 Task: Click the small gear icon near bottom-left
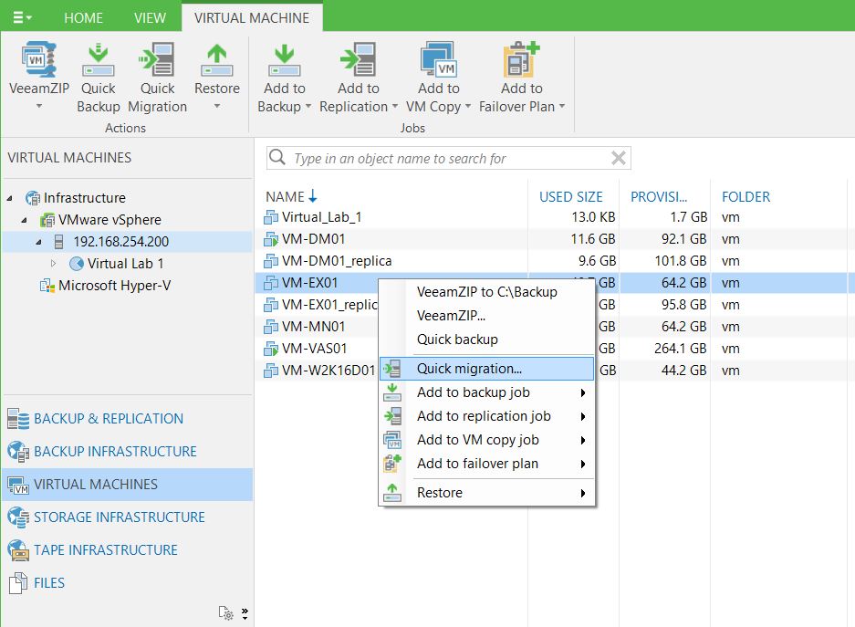(225, 613)
